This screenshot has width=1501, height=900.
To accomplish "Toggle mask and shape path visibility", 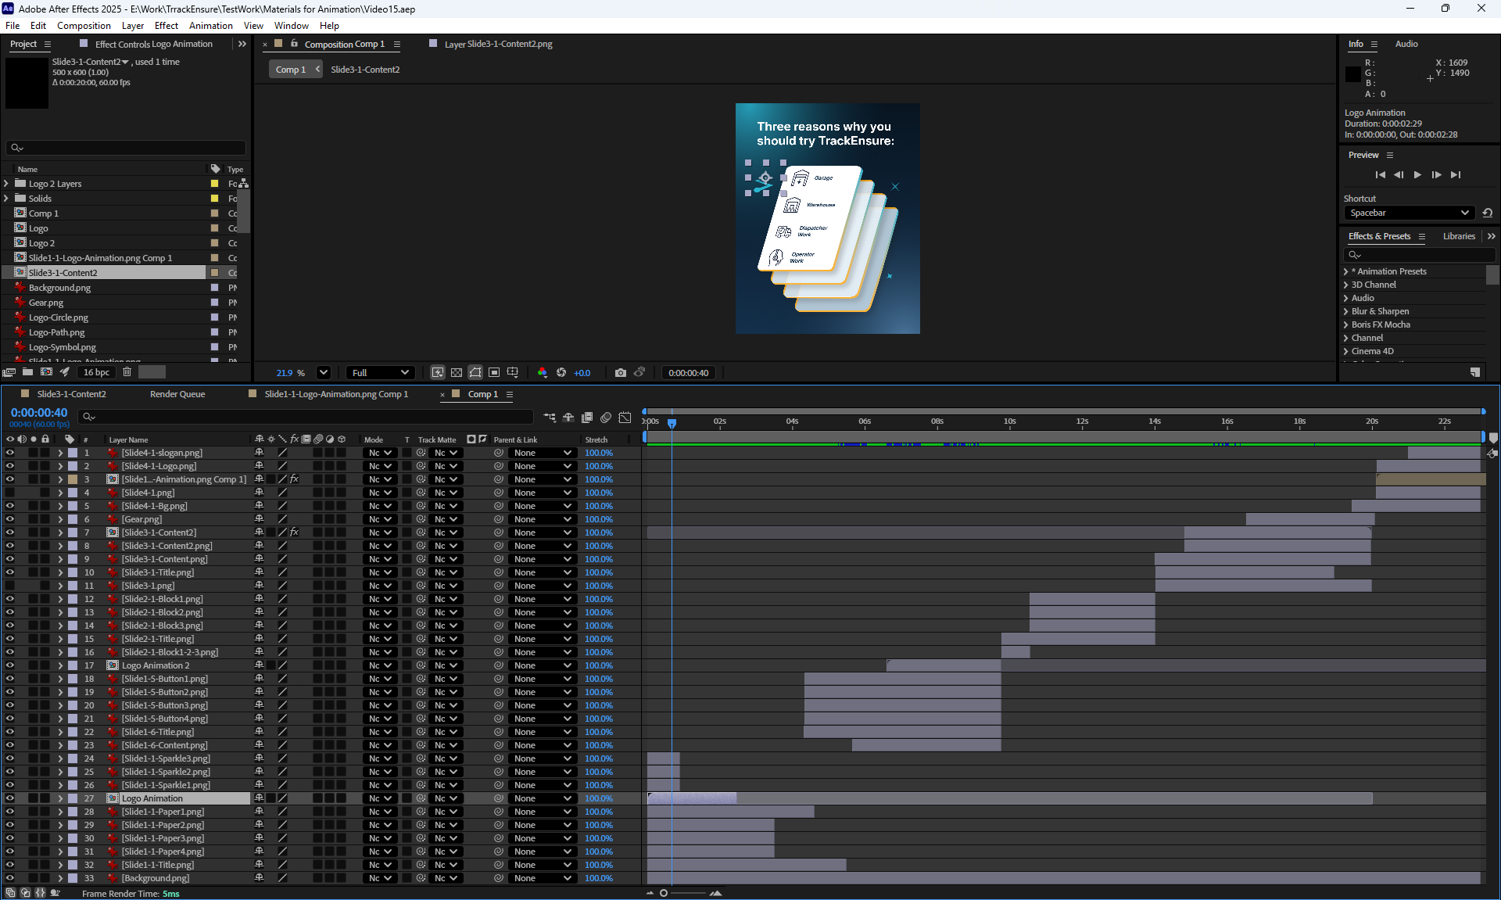I will (475, 373).
